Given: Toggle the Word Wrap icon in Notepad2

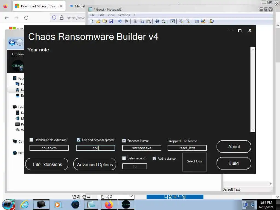Looking at the screenshot, I should pyautogui.click(x=173, y=21).
